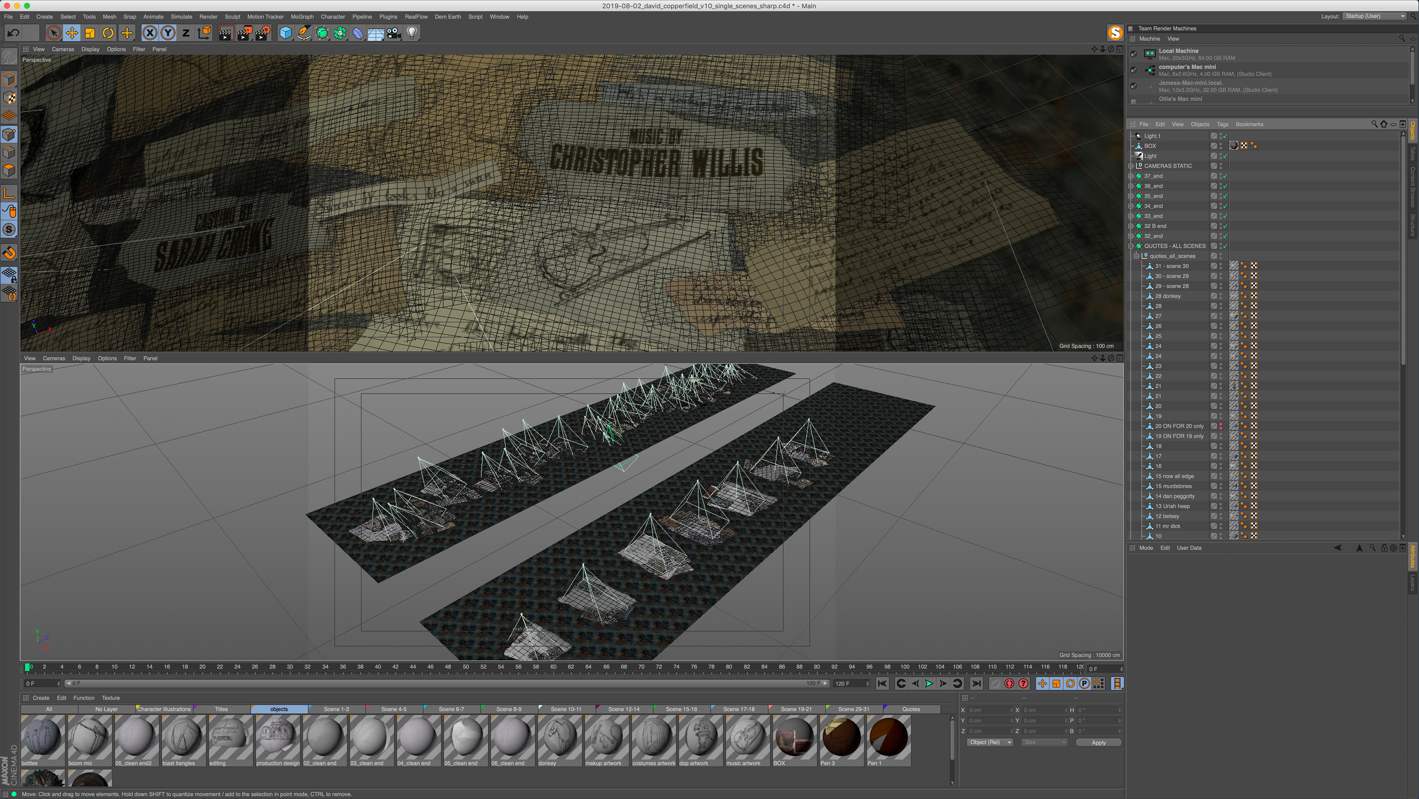Open the Bend deformer icon
Viewport: 1419px width, 799px height.
pyautogui.click(x=358, y=33)
